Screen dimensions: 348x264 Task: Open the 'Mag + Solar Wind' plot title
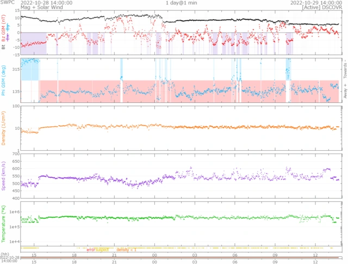[20, 8]
